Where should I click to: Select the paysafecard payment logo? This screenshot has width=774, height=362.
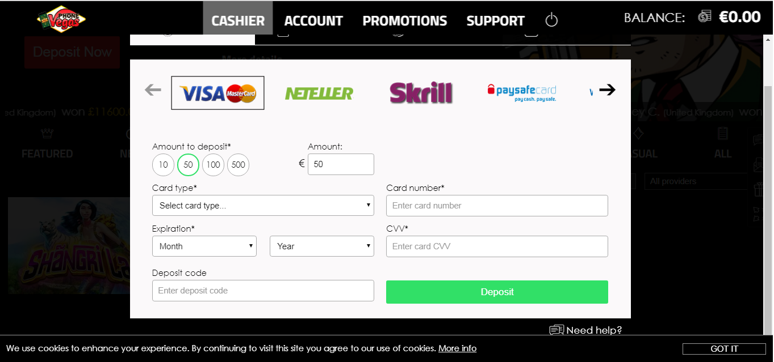click(522, 92)
